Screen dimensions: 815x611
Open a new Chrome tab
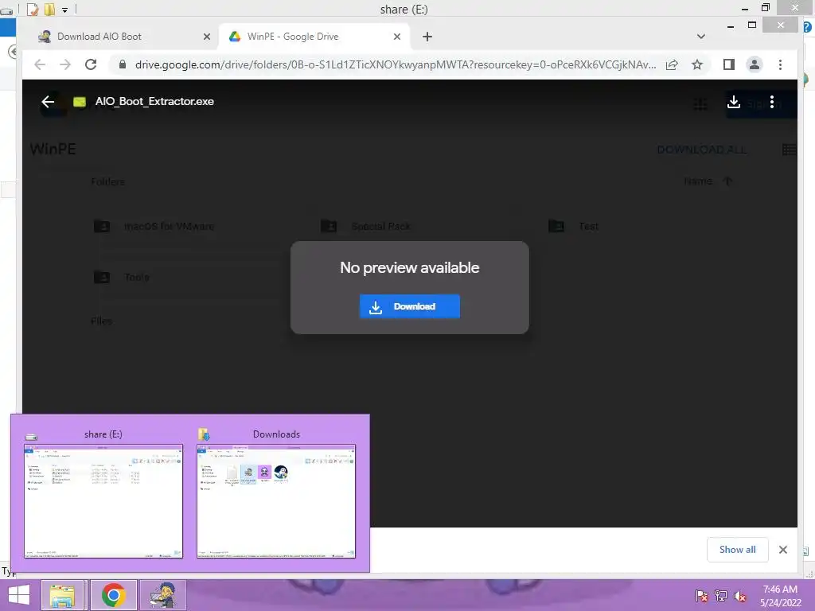[427, 37]
